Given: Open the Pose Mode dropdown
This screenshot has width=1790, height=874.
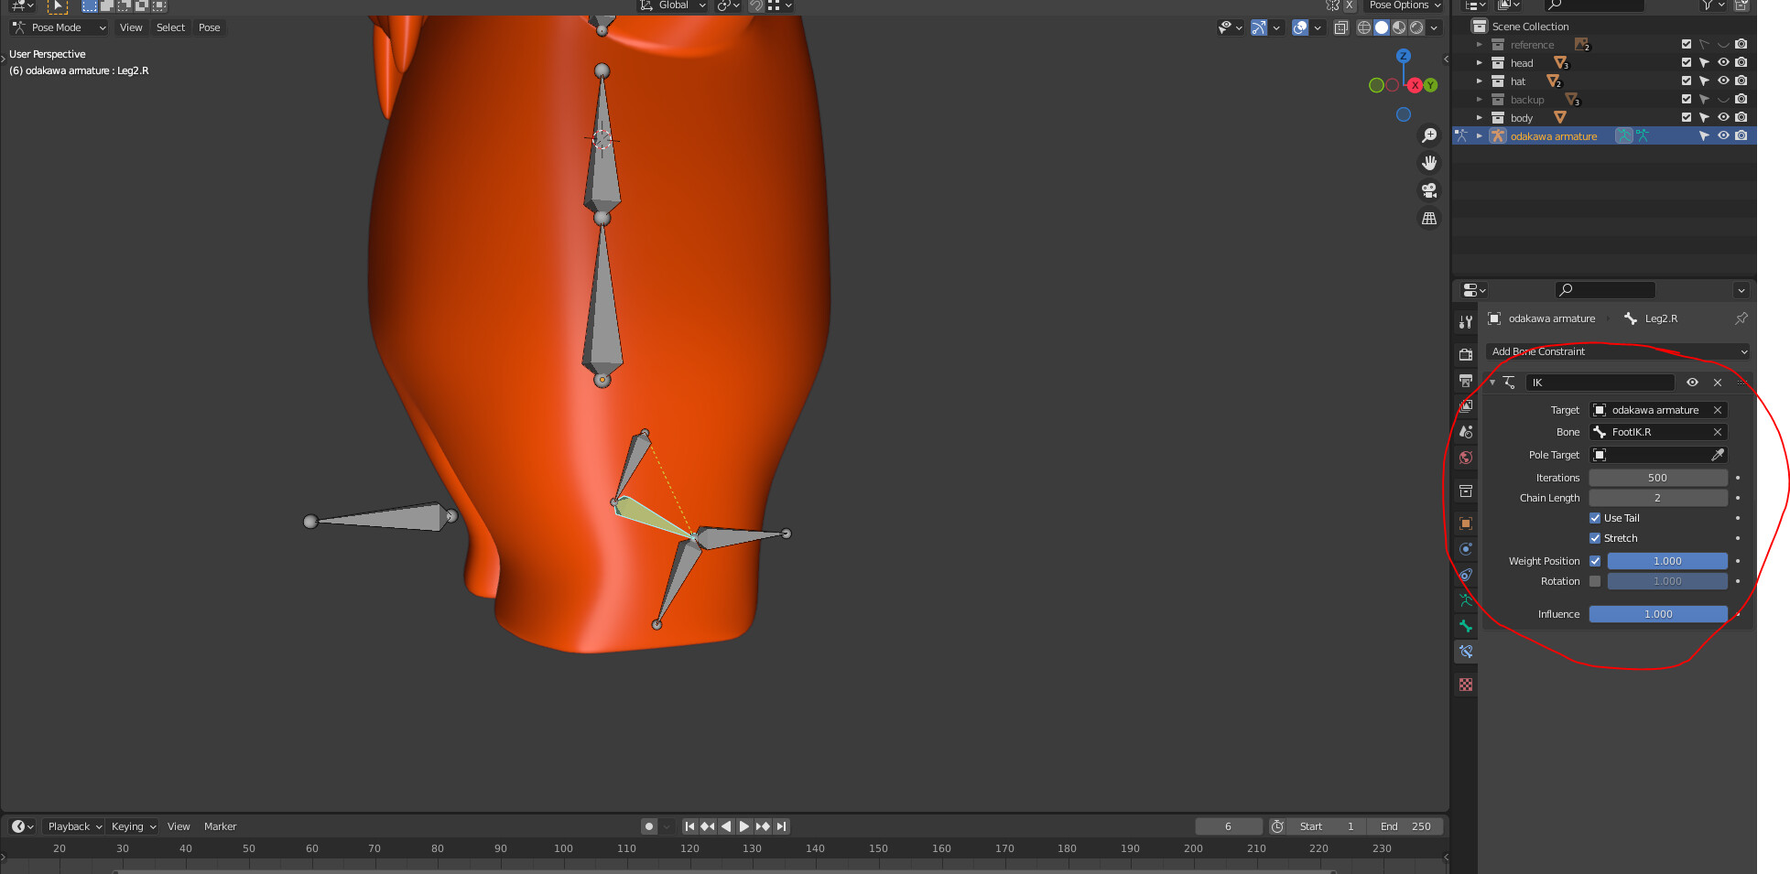Looking at the screenshot, I should point(60,27).
